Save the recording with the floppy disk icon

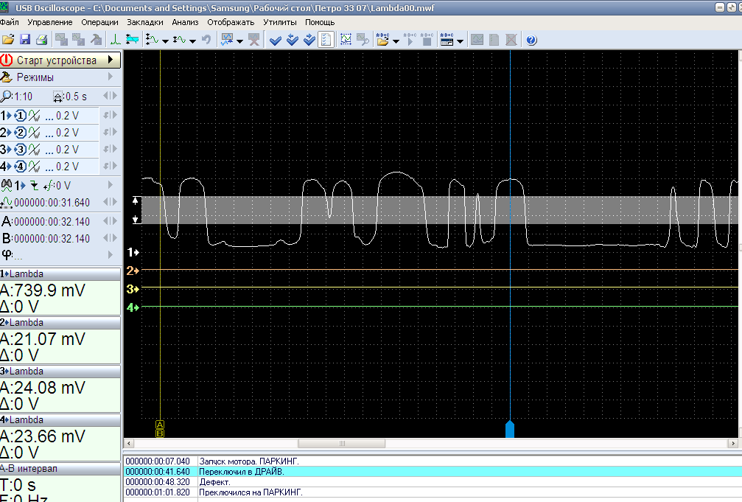(25, 40)
